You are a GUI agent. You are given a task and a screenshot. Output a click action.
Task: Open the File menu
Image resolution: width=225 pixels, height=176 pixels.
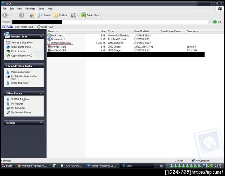point(4,9)
